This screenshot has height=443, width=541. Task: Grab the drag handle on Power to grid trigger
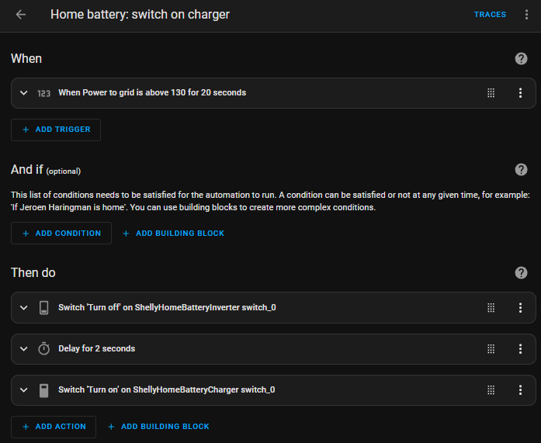click(x=491, y=92)
